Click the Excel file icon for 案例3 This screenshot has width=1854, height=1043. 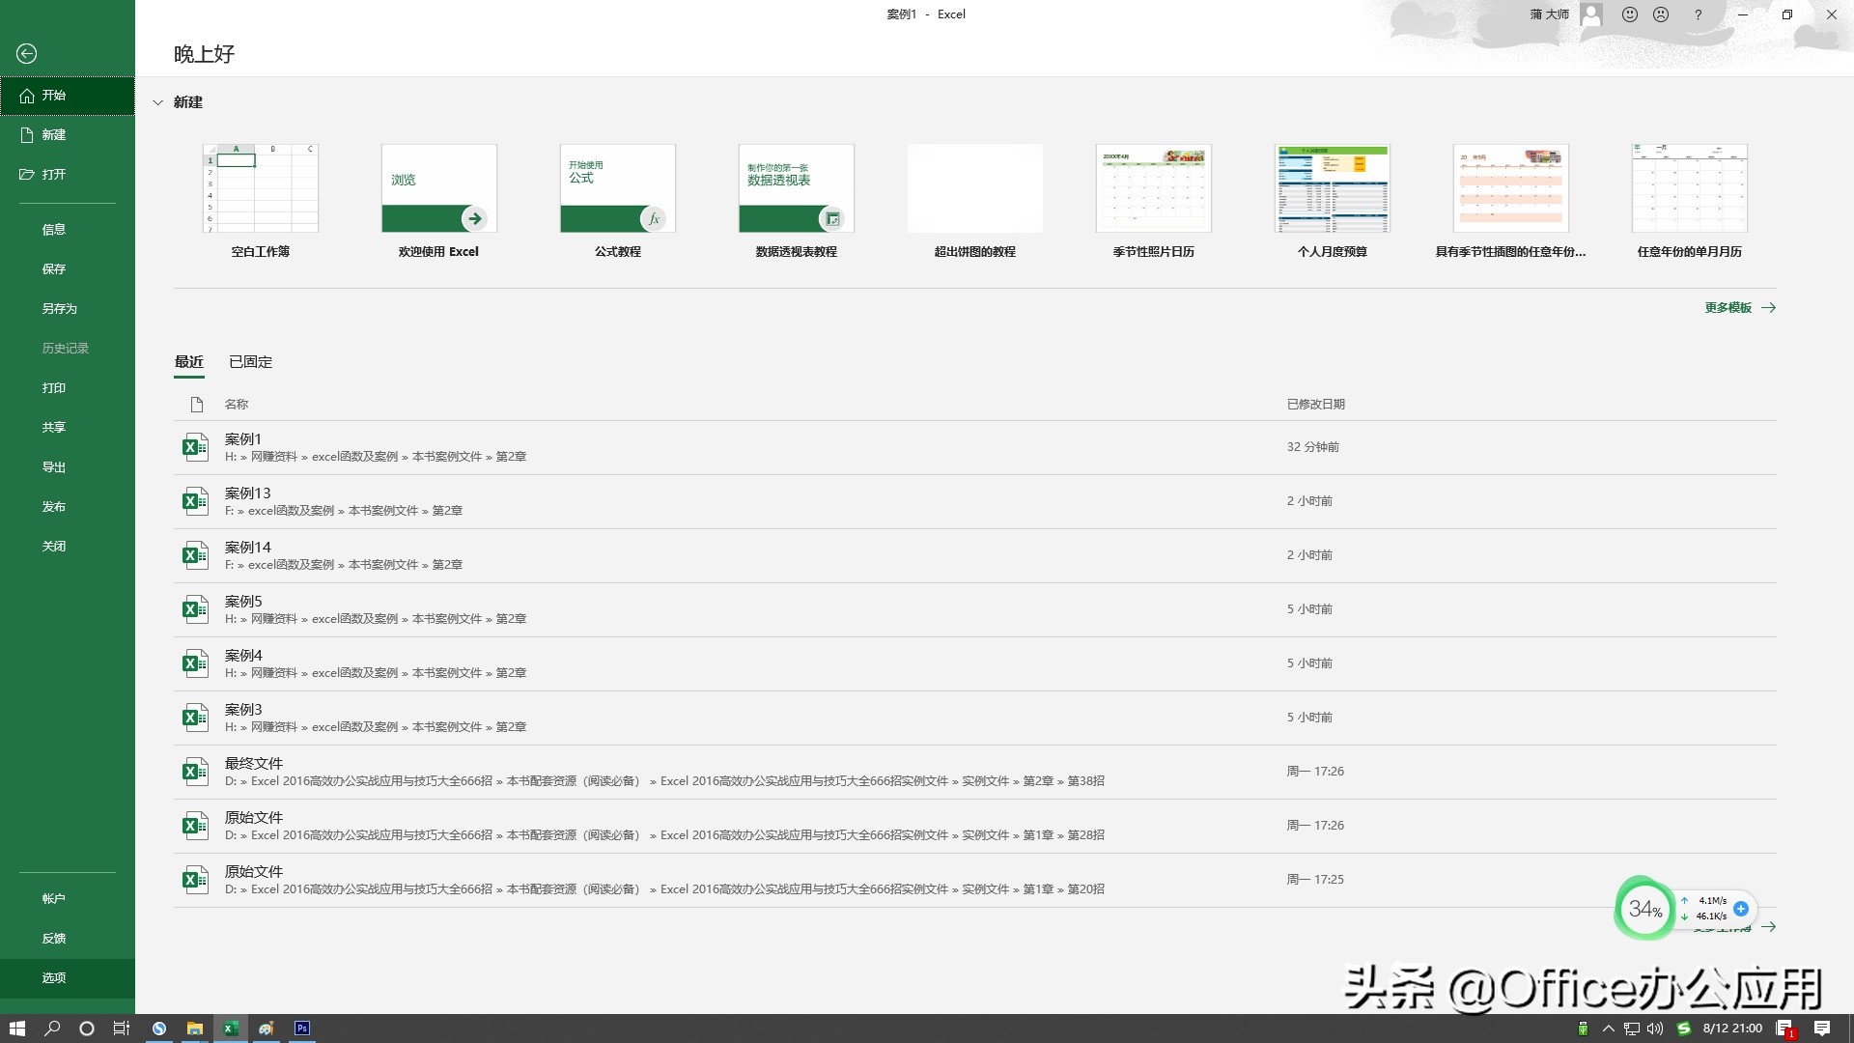click(x=196, y=718)
